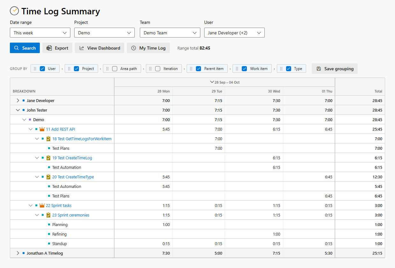This screenshot has width=395, height=268.
Task: Click the drag handle on the Parent item chip
Action: (x=191, y=69)
